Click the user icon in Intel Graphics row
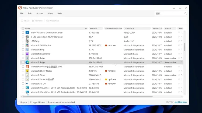Viewport: 202px width, 113px height. (179, 33)
